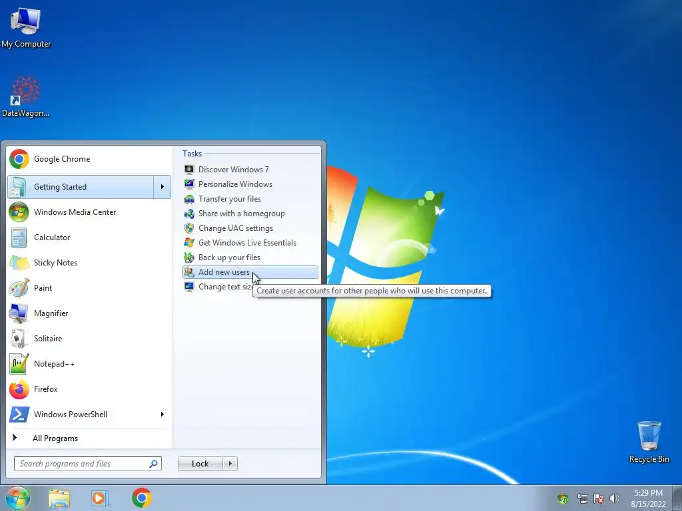The height and width of the screenshot is (511, 682).
Task: Click the Windows PowerShell icon
Action: click(x=19, y=414)
